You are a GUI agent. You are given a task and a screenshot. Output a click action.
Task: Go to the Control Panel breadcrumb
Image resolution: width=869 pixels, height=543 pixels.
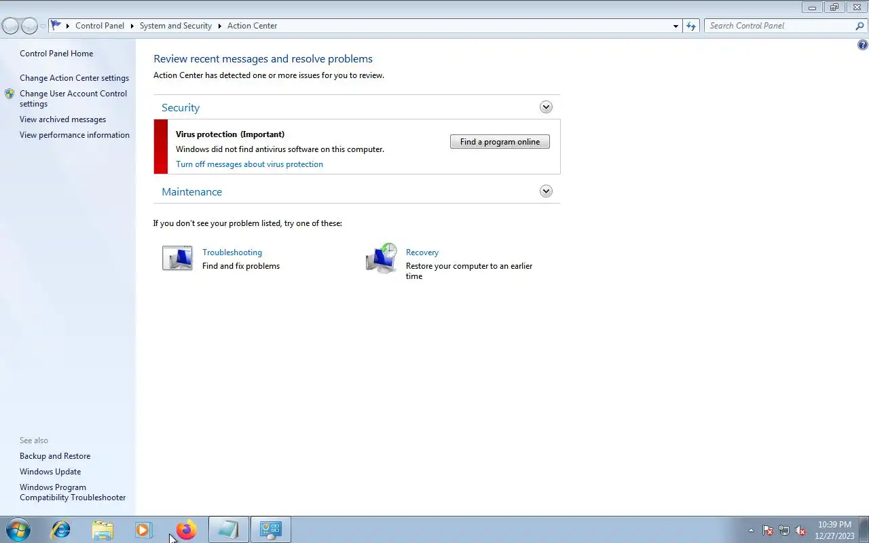100,26
